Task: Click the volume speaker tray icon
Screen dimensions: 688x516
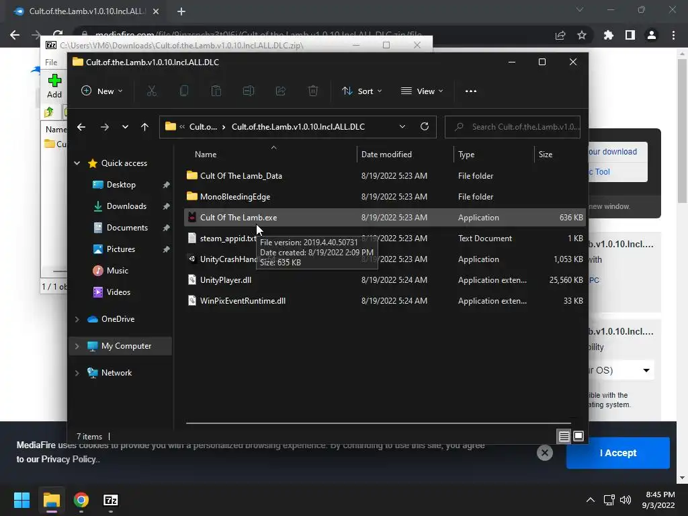Action: (x=626, y=500)
